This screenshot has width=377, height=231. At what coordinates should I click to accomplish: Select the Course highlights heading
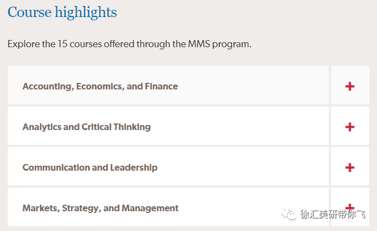click(62, 12)
